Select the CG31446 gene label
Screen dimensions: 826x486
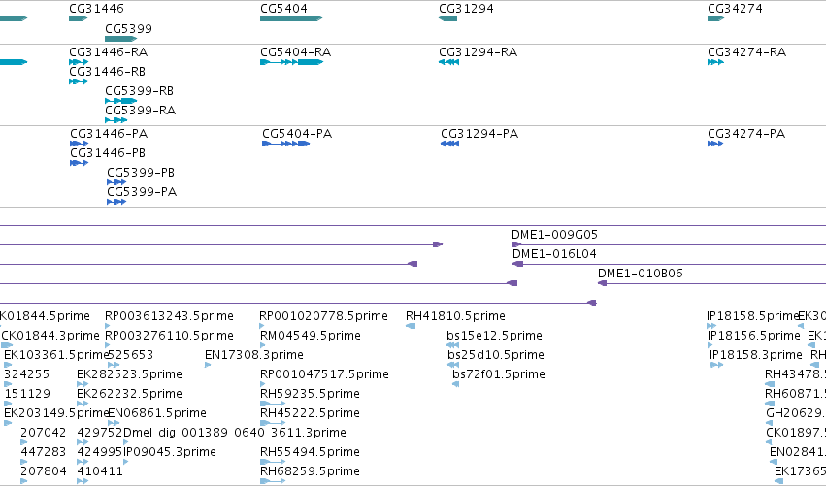click(96, 9)
